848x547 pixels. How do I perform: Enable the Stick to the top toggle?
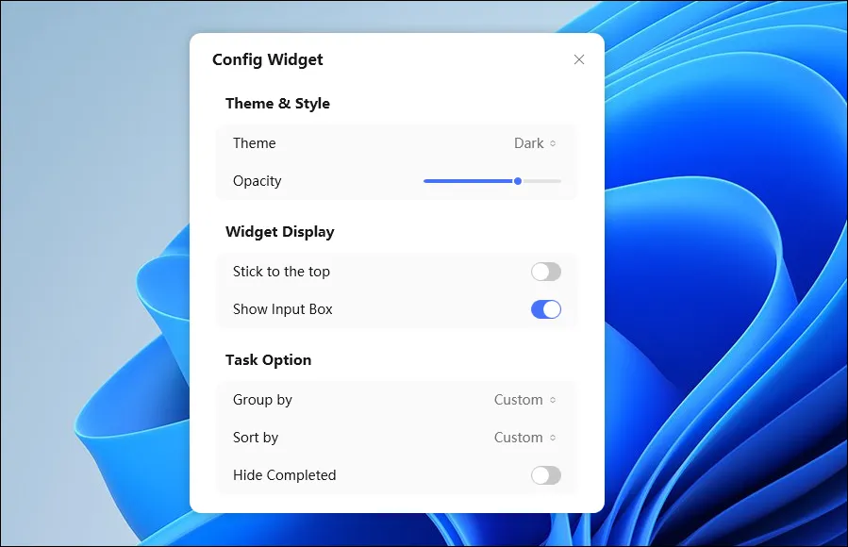tap(545, 272)
